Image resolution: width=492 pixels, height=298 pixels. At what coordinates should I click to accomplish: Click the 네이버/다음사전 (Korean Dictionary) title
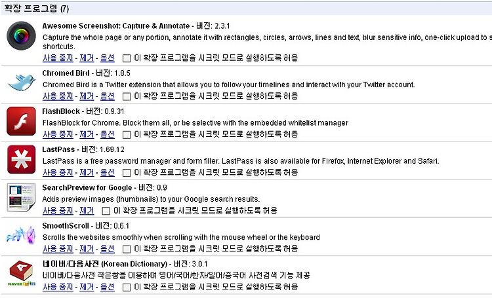click(x=105, y=264)
